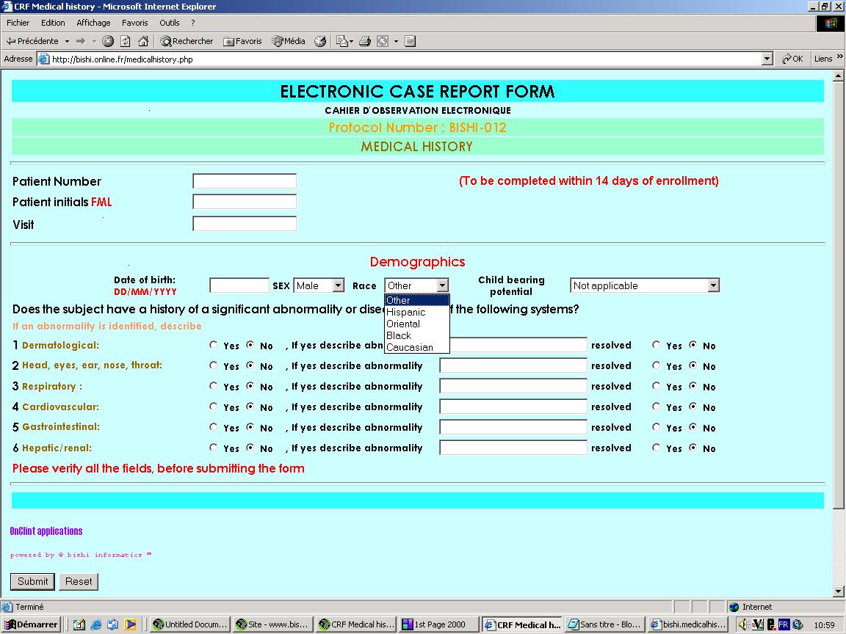
Task: Click the Discuss icon in toolbar
Action: (x=410, y=41)
